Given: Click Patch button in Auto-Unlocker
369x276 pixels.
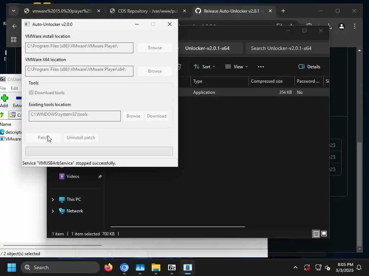Looking at the screenshot, I should (x=43, y=138).
